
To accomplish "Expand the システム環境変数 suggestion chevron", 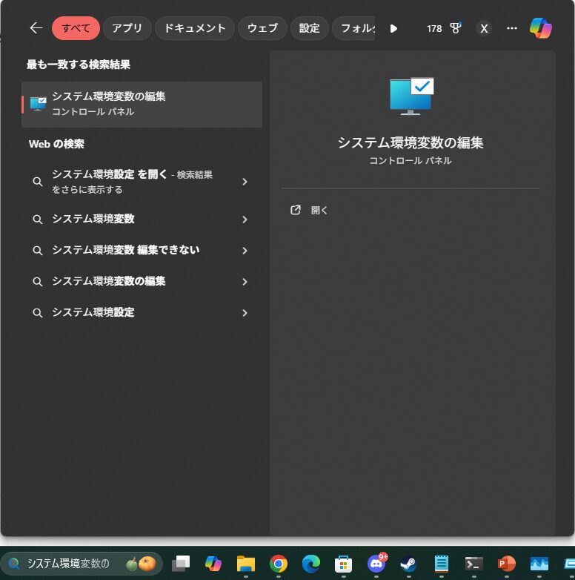I will tap(245, 220).
